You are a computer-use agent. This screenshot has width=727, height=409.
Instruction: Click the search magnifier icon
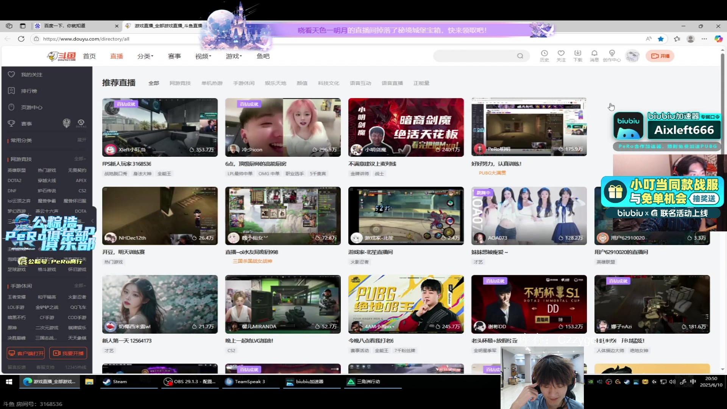tap(520, 56)
